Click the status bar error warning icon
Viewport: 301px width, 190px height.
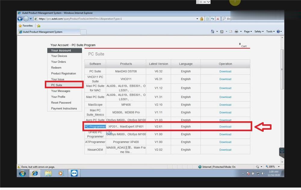click(19, 167)
